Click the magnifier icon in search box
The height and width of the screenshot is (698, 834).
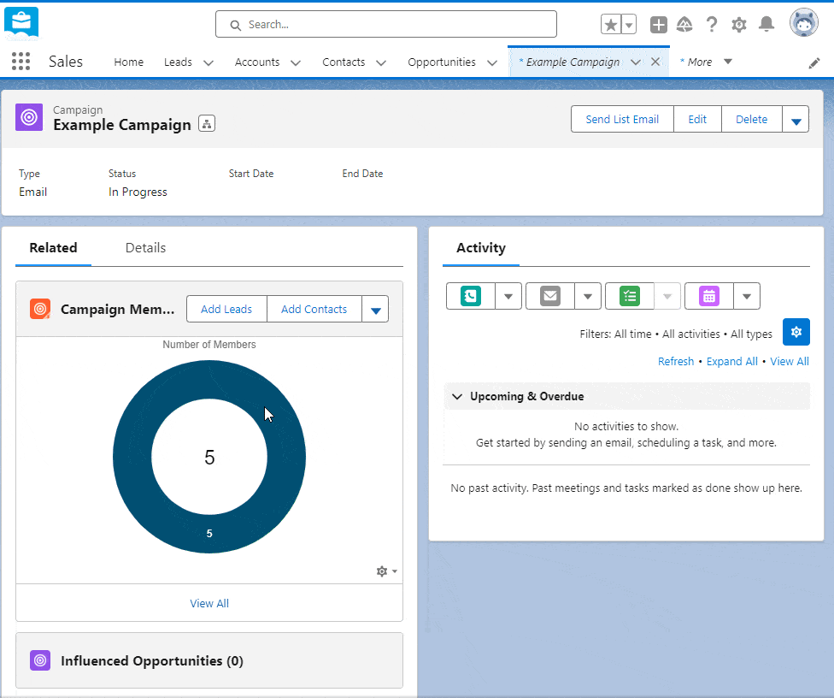pos(235,25)
